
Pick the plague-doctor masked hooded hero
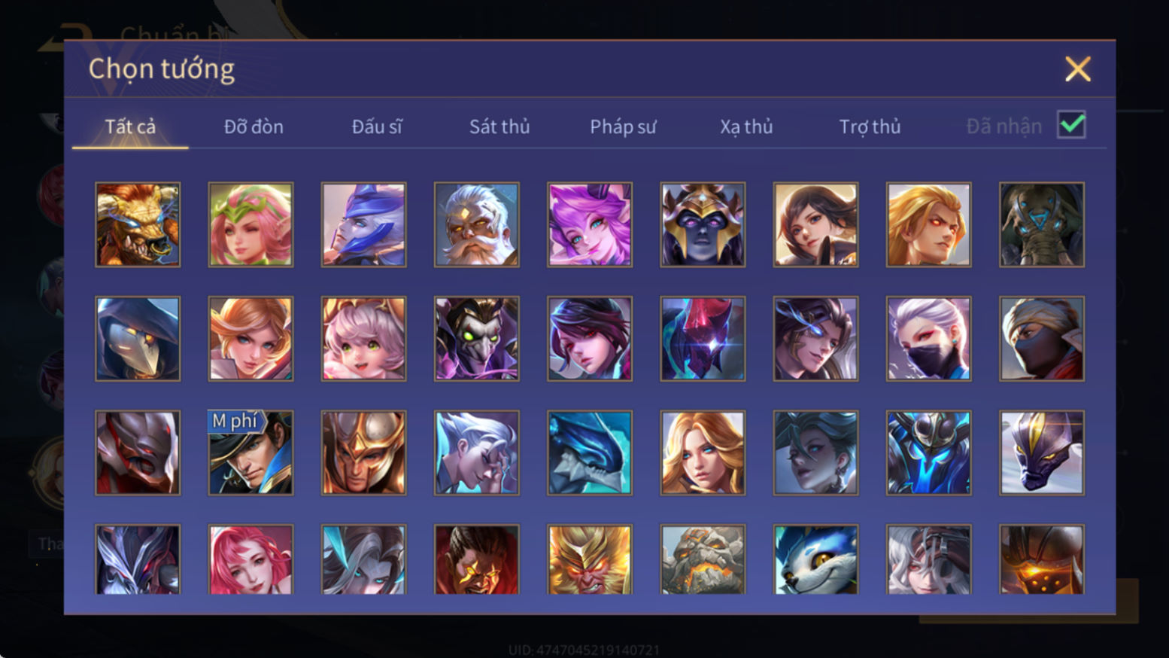tap(138, 339)
